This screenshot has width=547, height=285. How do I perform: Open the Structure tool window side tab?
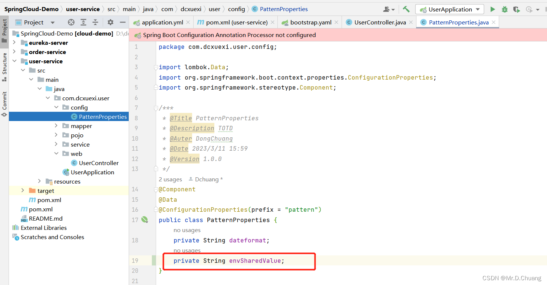(4, 67)
